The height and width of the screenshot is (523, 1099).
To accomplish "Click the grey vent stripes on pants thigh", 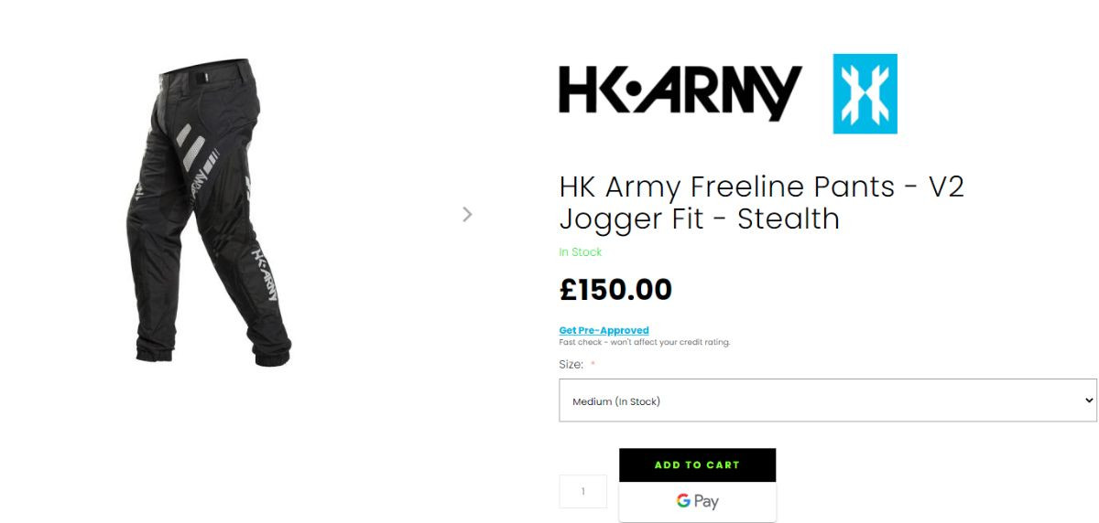I will click(190, 147).
